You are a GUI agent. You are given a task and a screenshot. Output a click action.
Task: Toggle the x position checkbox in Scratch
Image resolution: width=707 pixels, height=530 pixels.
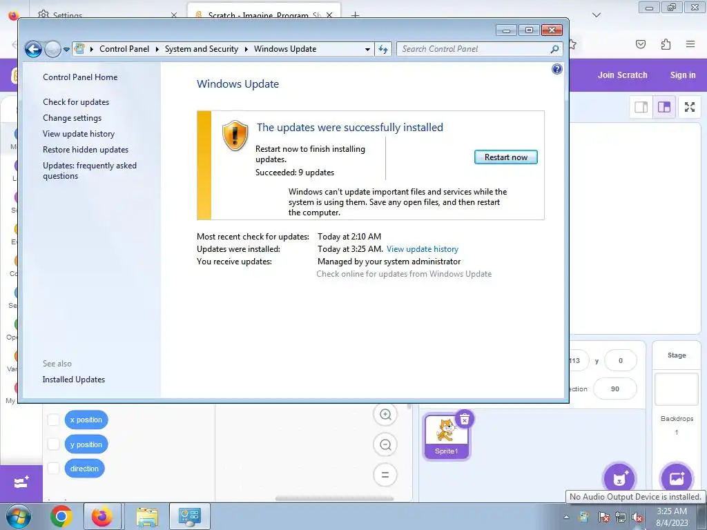tap(53, 420)
